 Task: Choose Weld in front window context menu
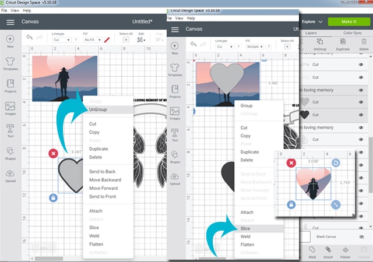(x=259, y=236)
